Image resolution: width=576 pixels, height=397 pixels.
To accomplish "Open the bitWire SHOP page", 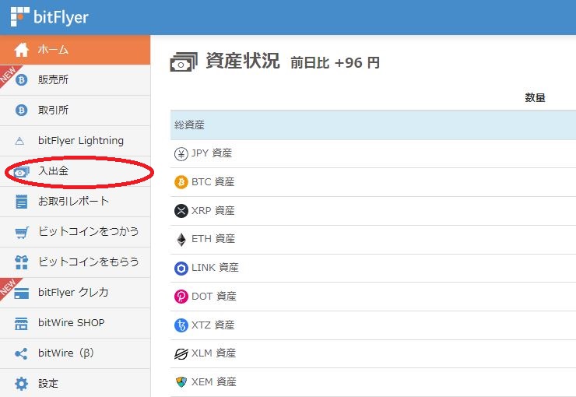I will point(75,323).
